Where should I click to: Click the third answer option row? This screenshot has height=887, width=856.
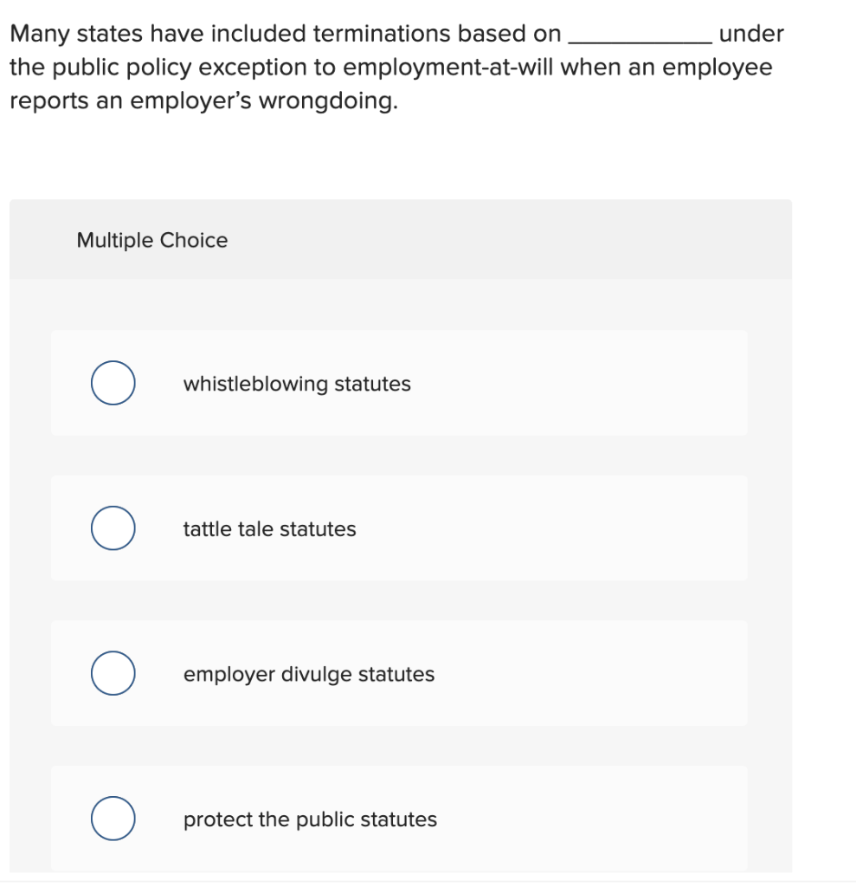[x=399, y=673]
